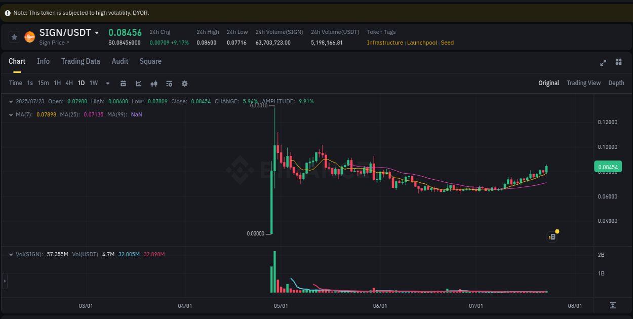Open the indicators settings icon
This screenshot has height=319, width=633.
point(169,83)
